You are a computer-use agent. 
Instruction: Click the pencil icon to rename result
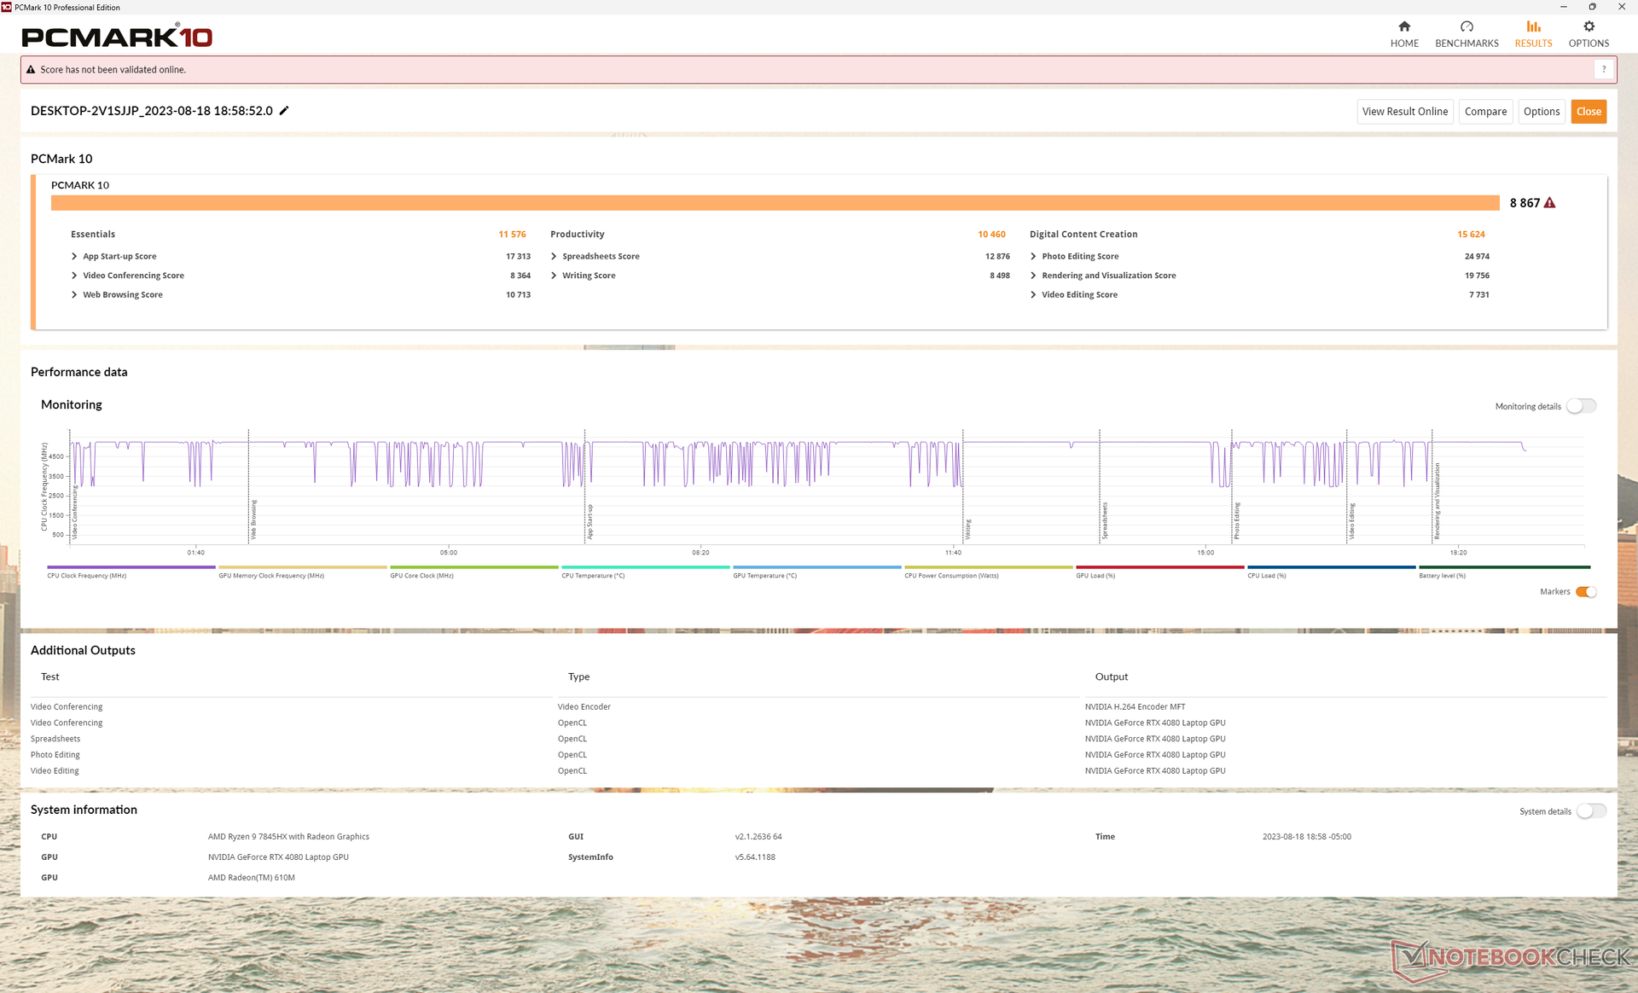coord(285,111)
